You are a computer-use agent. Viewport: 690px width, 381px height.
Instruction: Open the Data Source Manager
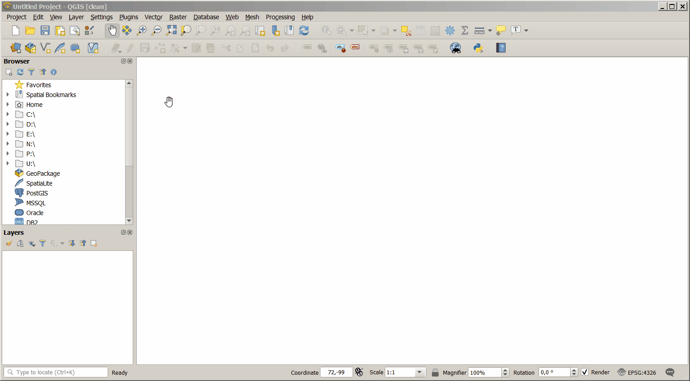click(x=15, y=48)
